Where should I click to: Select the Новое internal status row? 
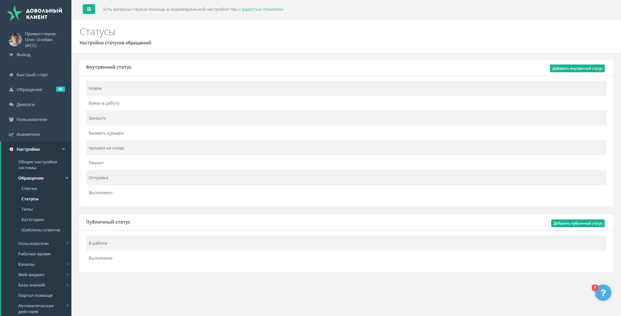[346, 88]
